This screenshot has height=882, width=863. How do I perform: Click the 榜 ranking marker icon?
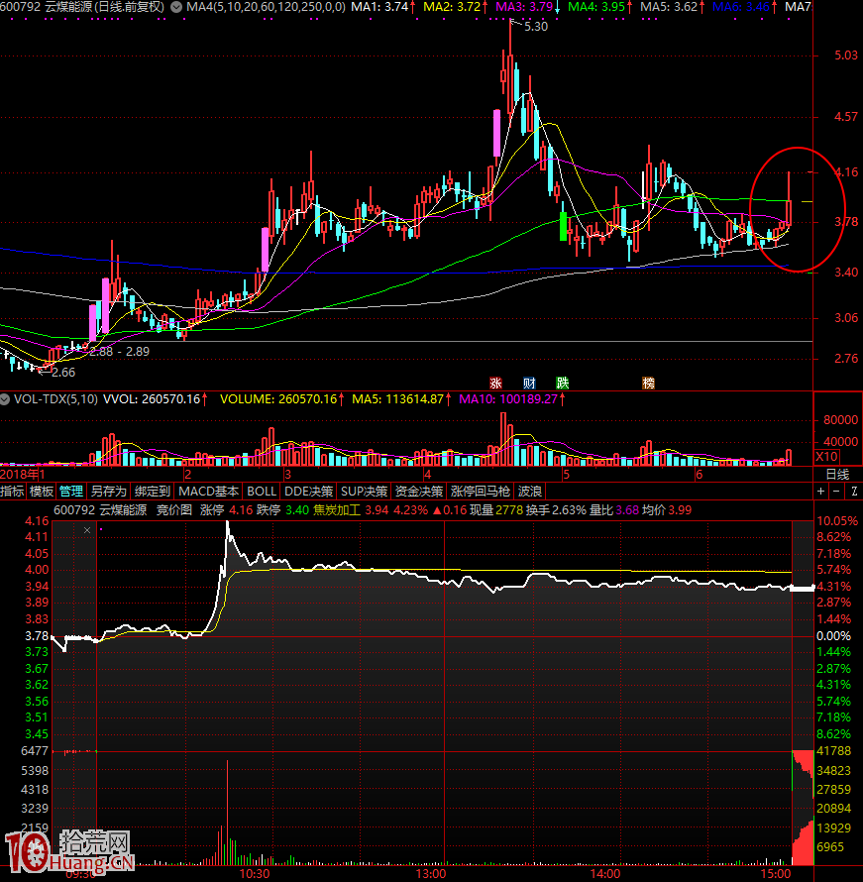pos(648,384)
